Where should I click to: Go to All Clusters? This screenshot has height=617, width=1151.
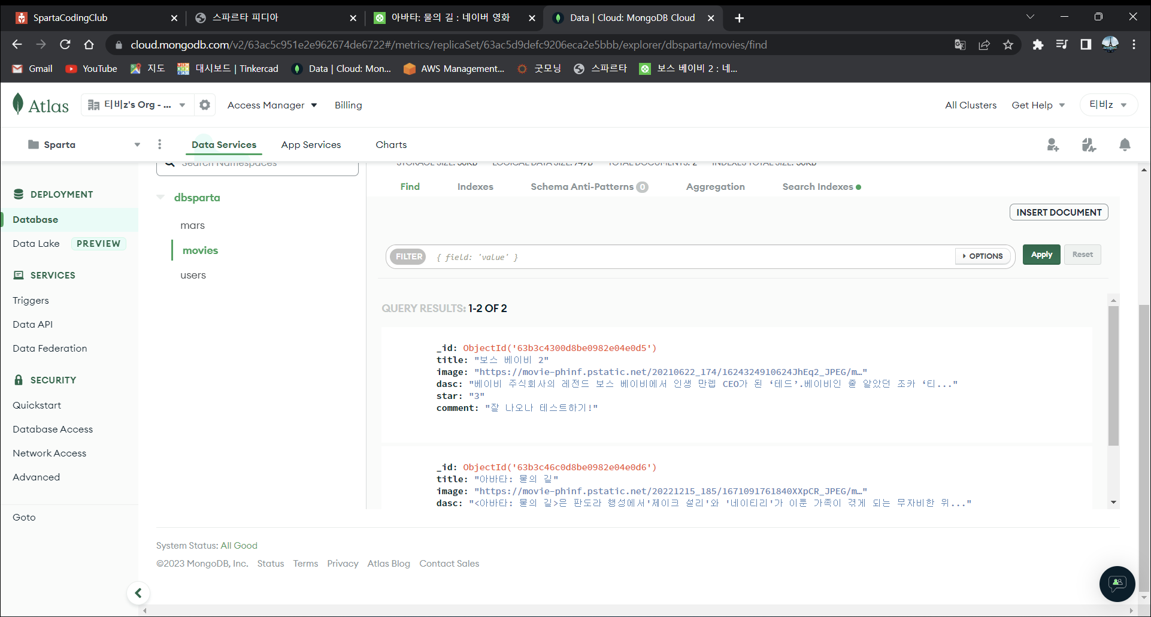click(971, 105)
